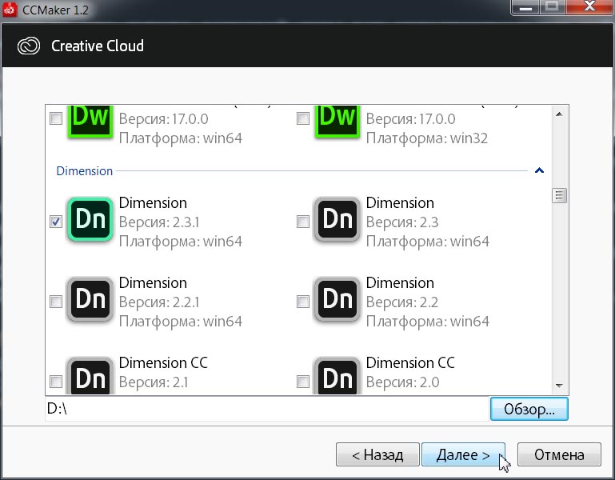Click the list scrollbar thumb
615x480 pixels.
click(x=559, y=195)
